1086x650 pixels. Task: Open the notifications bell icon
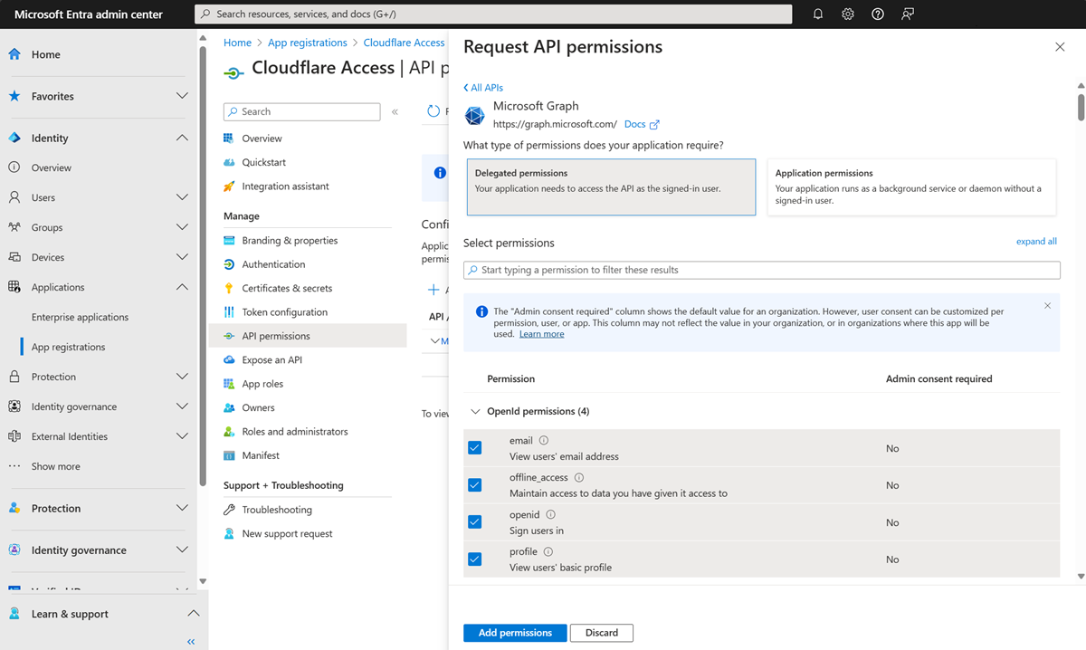pyautogui.click(x=818, y=14)
